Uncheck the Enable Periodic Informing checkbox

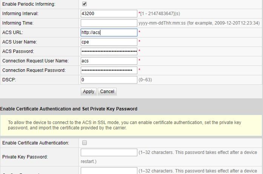[85, 4]
